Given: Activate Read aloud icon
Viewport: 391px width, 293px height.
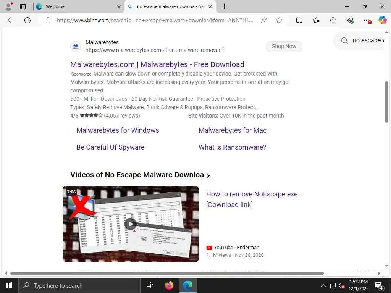Looking at the screenshot, I should coord(264,20).
